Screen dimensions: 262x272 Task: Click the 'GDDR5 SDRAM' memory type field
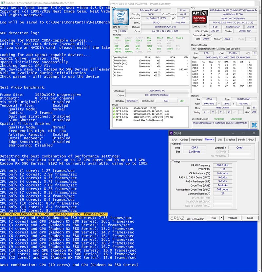pyautogui.click(x=233, y=27)
